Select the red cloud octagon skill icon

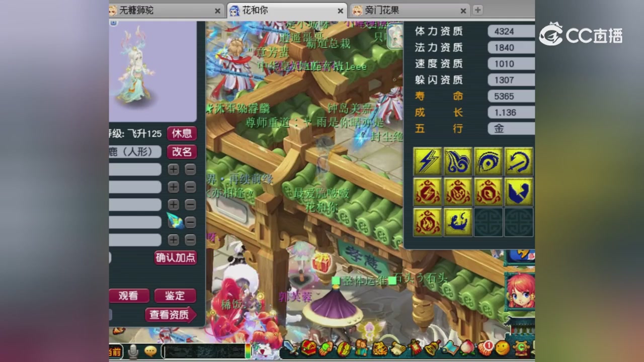pyautogui.click(x=458, y=192)
